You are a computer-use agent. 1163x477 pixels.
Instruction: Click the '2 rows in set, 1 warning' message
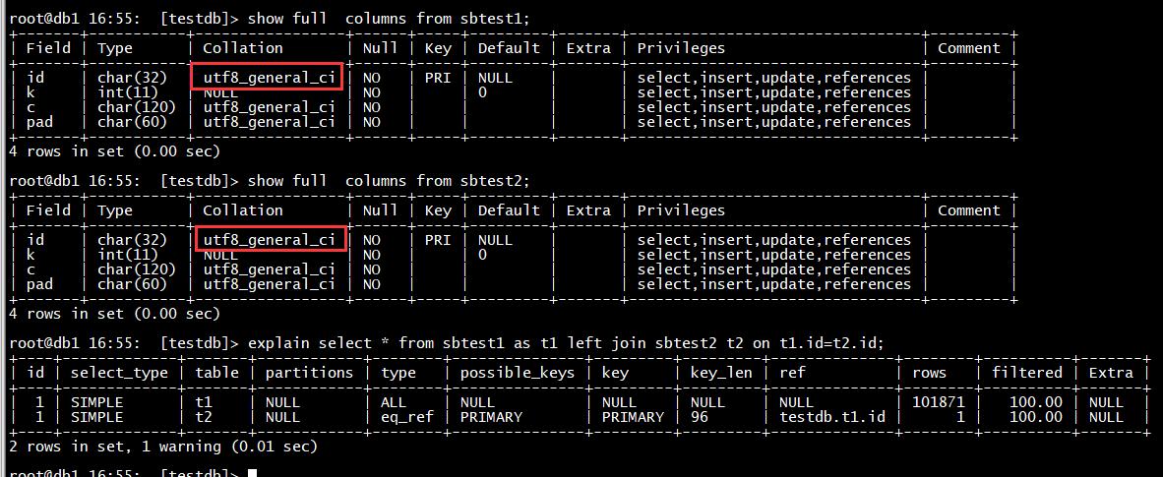point(162,447)
